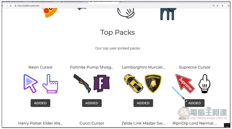This screenshot has height=129, width=232.
Task: Select the white glove hand pointer icon
Action: 204,83
